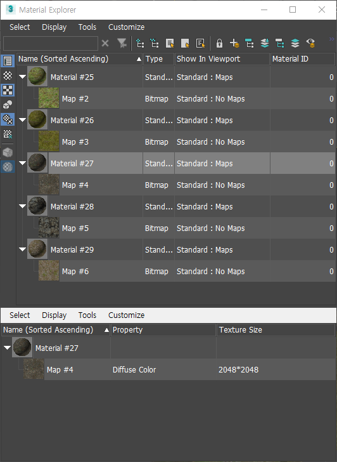This screenshot has width=337, height=462.
Task: Click the Material #25 sphere thumbnail
Action: point(37,76)
